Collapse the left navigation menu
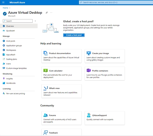This screenshot has height=136, width=153. pos(35,21)
